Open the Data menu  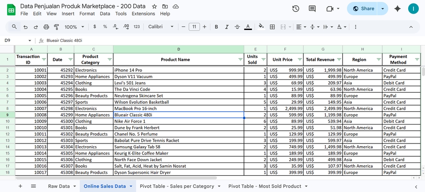105,14
